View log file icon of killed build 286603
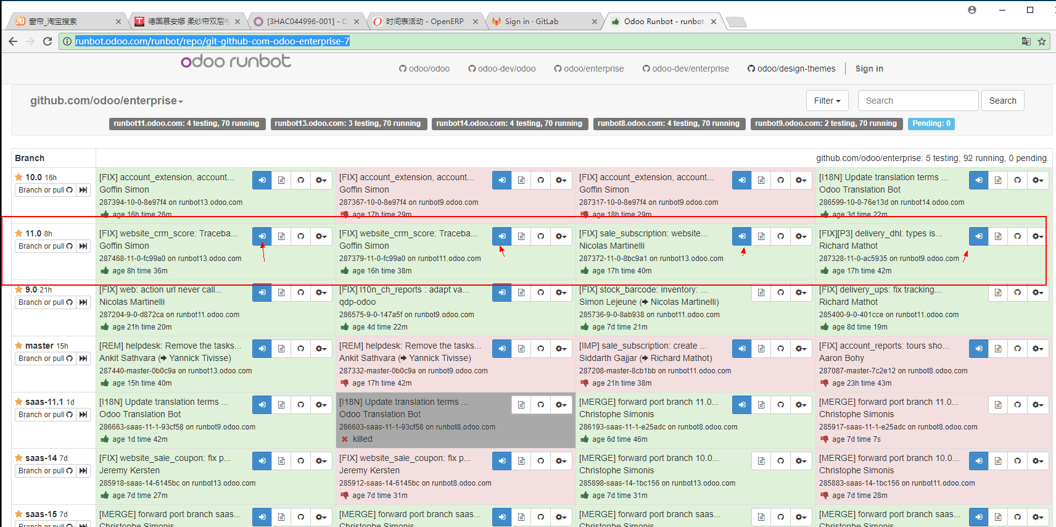This screenshot has width=1056, height=527. click(x=521, y=405)
